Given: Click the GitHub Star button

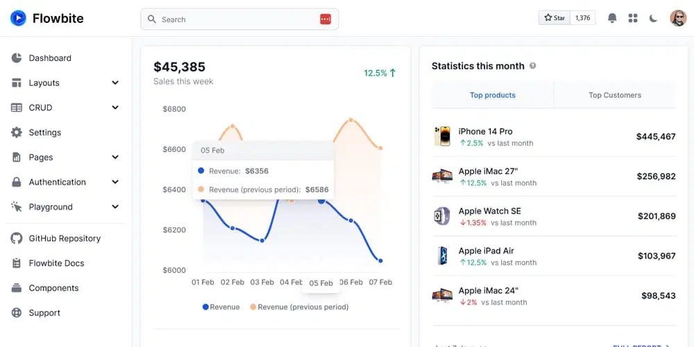Looking at the screenshot, I should (555, 18).
